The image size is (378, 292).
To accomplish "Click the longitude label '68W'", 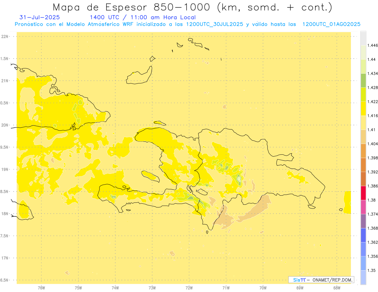I will (x=337, y=288).
